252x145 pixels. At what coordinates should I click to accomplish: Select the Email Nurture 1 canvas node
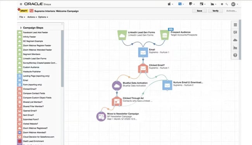pyautogui.click(x=143, y=52)
